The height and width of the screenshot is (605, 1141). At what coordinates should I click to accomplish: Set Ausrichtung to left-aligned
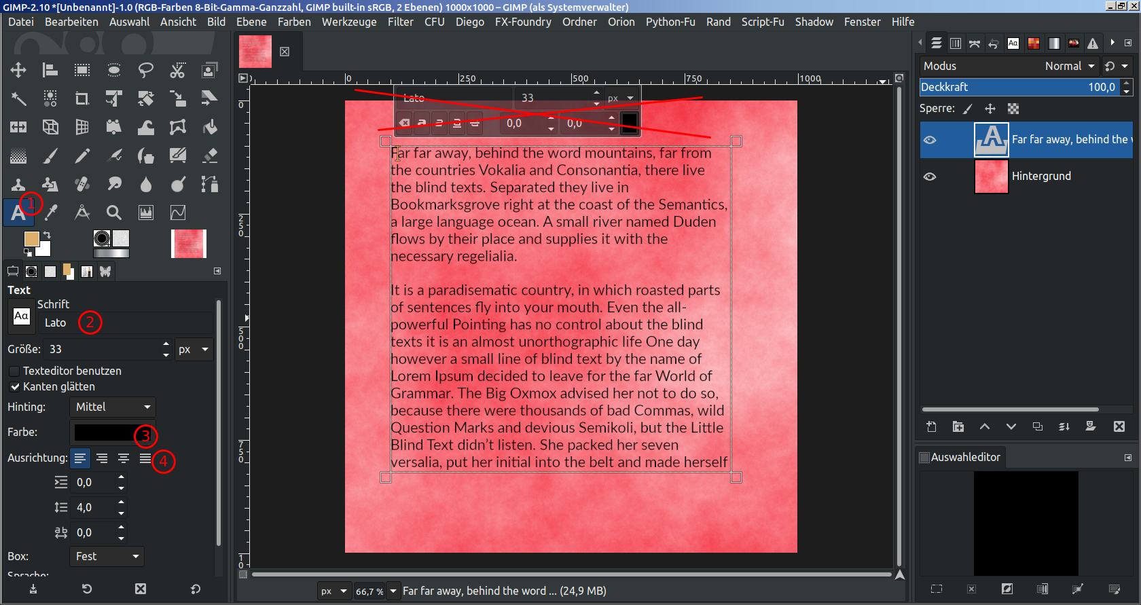[x=80, y=458]
